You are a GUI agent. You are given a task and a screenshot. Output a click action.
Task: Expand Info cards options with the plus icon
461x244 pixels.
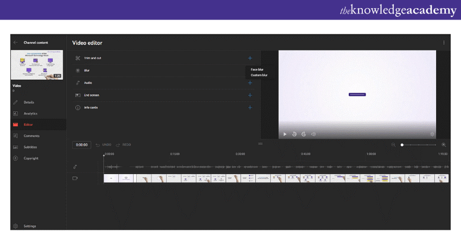[x=250, y=107]
